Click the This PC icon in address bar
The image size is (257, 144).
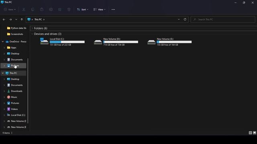coord(29,20)
